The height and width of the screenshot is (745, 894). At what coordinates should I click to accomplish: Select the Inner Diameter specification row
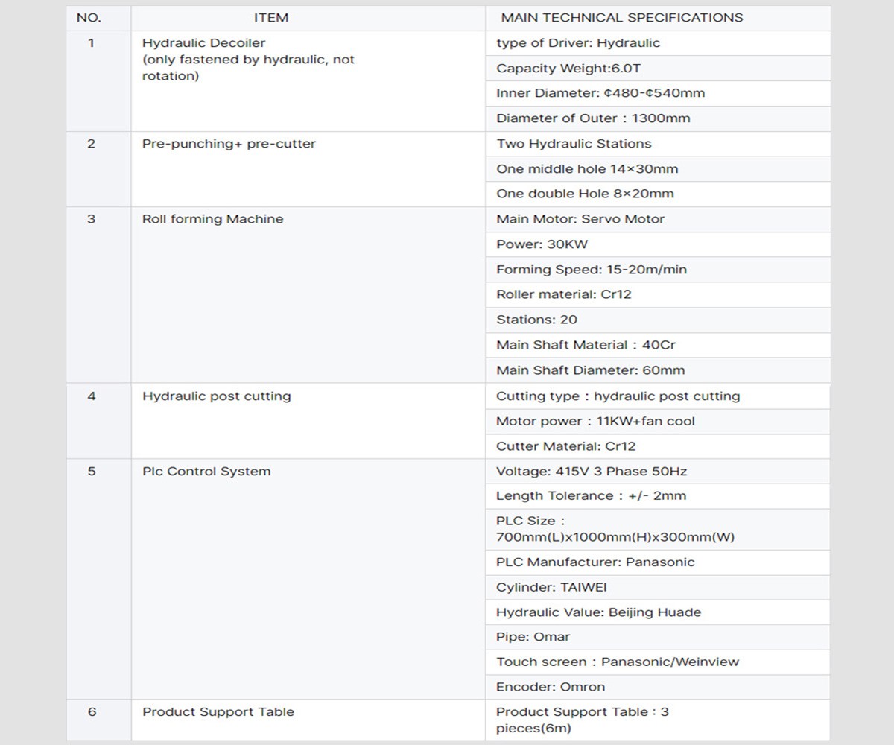600,93
